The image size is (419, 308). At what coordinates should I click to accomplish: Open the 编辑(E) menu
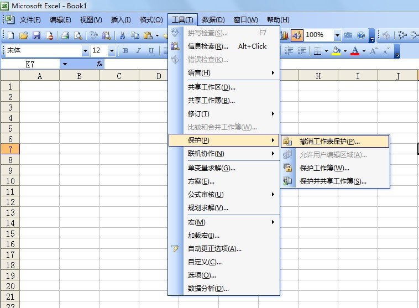[x=60, y=20]
